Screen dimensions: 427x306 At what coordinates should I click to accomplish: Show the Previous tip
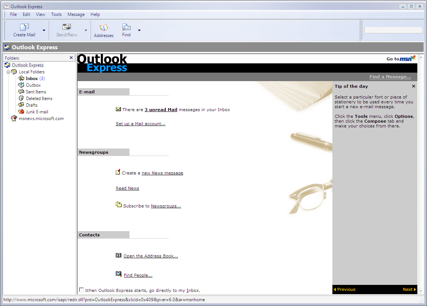click(345, 289)
